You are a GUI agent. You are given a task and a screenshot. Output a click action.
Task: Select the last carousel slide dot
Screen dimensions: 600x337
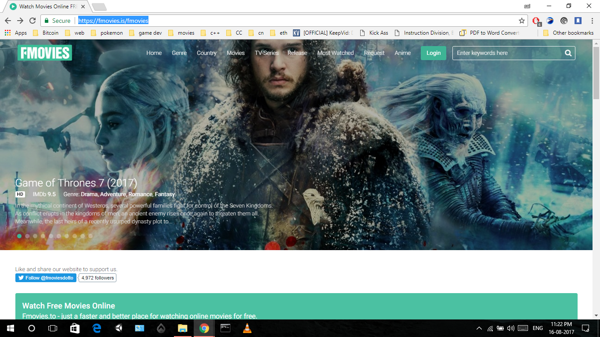pyautogui.click(x=90, y=236)
